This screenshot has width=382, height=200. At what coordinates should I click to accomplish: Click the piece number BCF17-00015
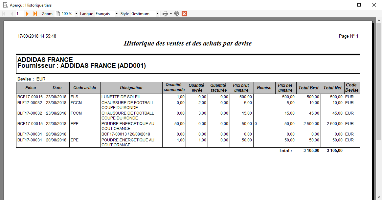click(30, 124)
